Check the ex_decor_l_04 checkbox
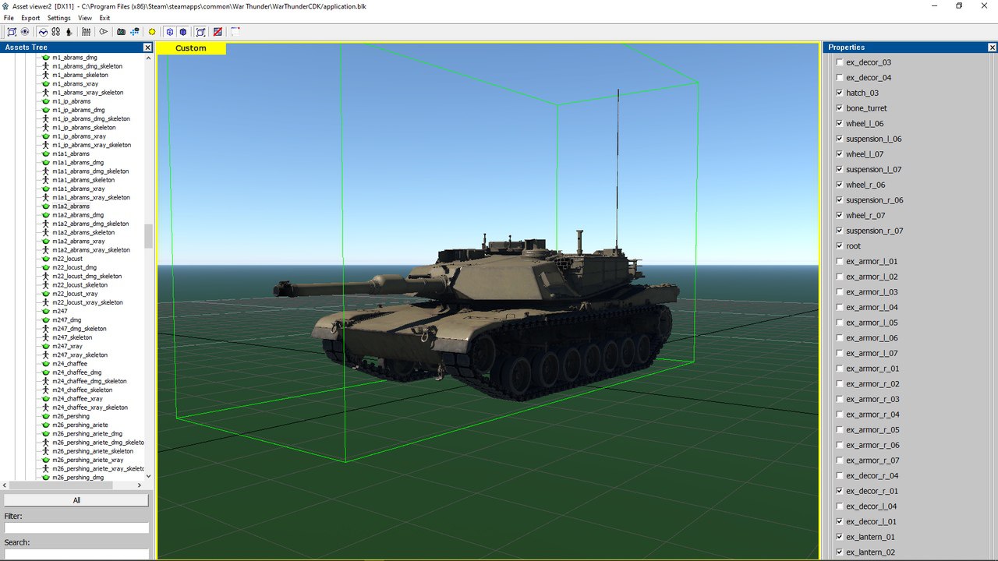This screenshot has height=561, width=998. [840, 506]
